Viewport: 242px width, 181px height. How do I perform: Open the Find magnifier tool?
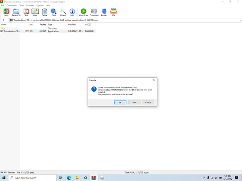pos(54,13)
